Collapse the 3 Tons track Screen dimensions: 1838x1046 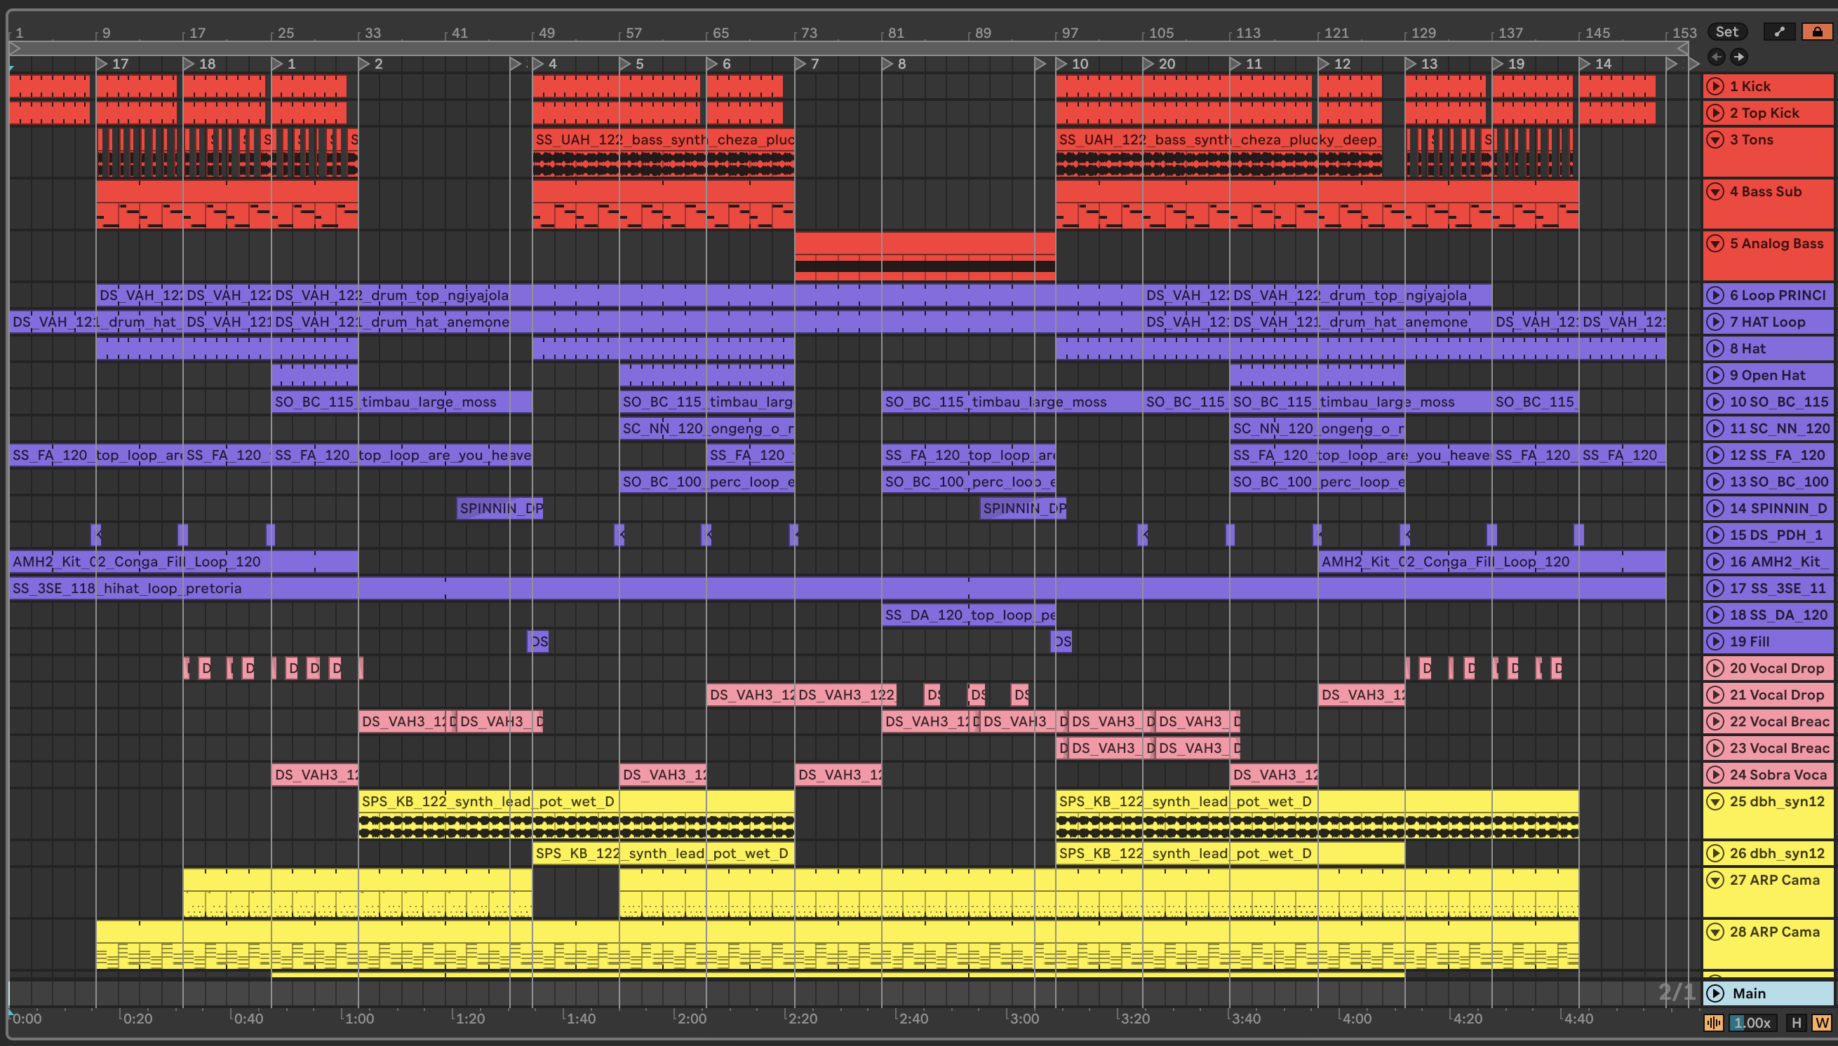tap(1715, 140)
